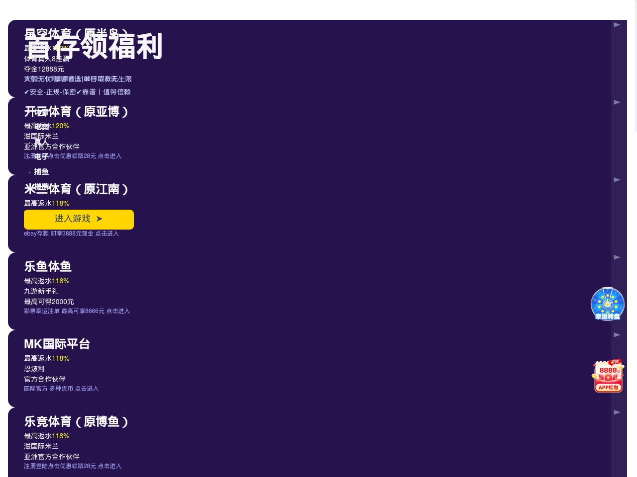Click the 米兰体育（原江南）card title

(x=77, y=189)
